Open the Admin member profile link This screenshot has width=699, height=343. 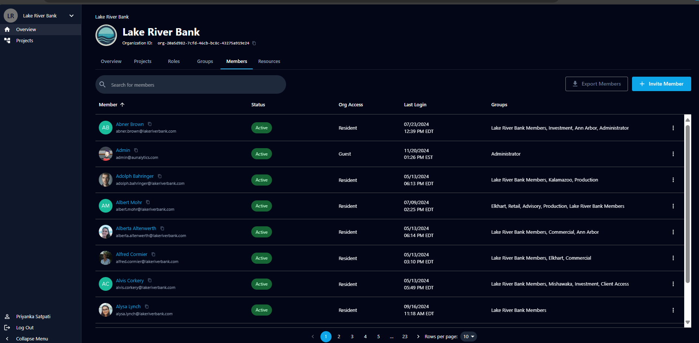pyautogui.click(x=123, y=150)
